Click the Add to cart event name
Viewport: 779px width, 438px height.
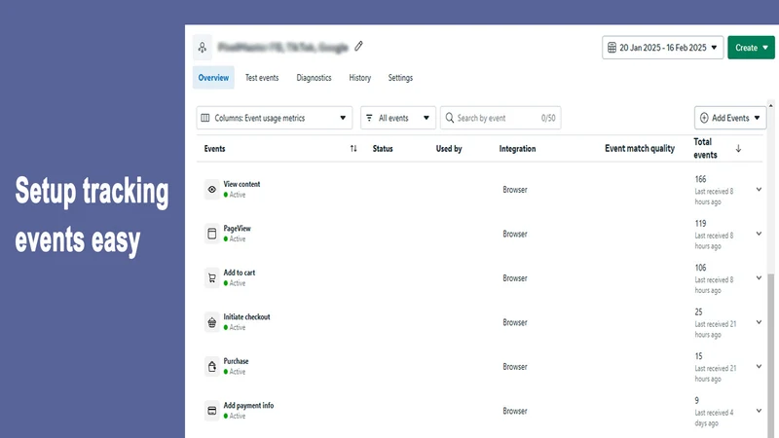[239, 273]
